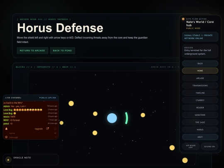Click the Signal Stable private network banner
Viewport: 224px width, 168px height.
click(x=200, y=37)
